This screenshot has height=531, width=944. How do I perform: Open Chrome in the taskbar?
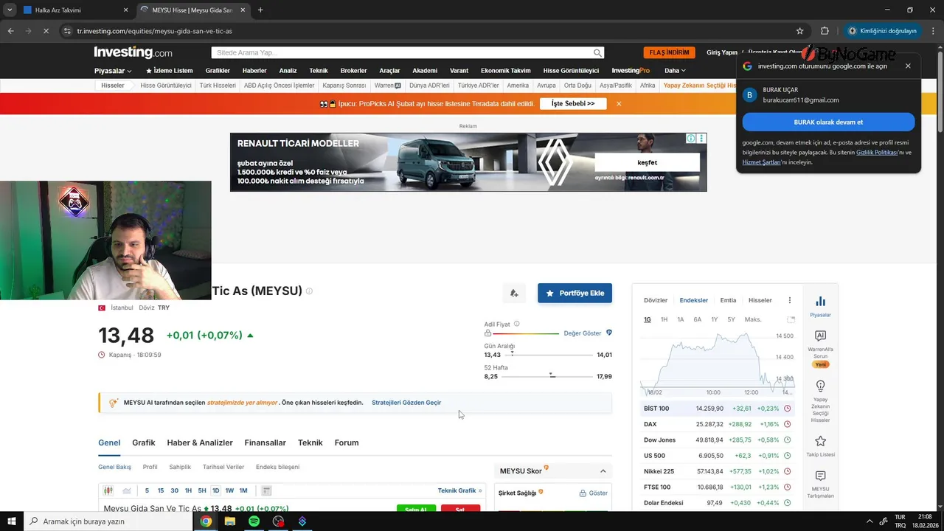[x=206, y=521]
